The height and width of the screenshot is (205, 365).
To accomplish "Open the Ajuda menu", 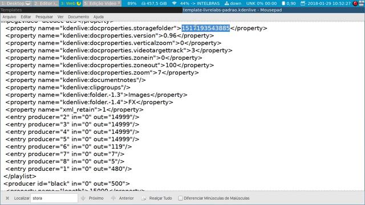I will point(99,17).
